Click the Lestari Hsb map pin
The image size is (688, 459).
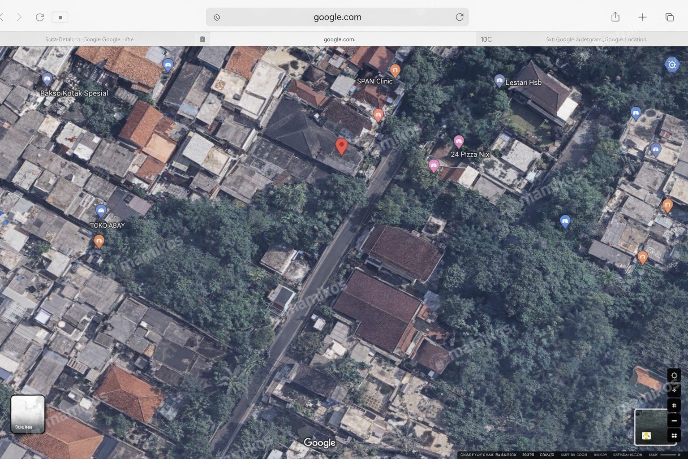(x=499, y=81)
